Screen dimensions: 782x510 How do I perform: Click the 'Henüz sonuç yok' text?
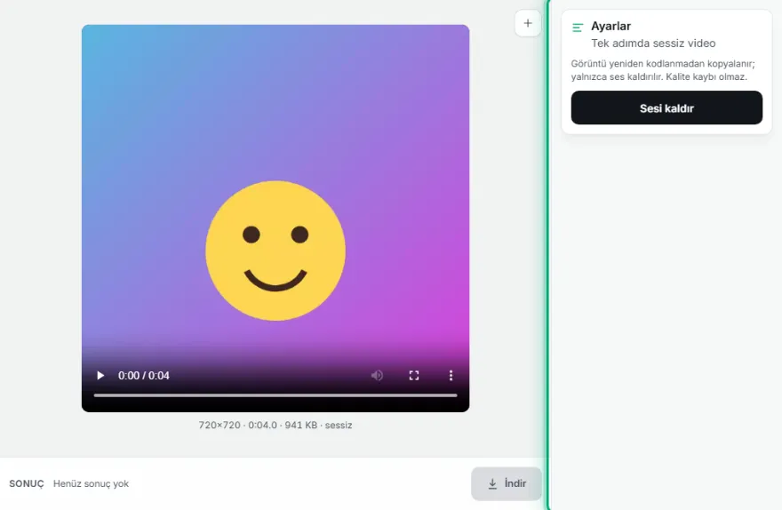[x=91, y=483]
